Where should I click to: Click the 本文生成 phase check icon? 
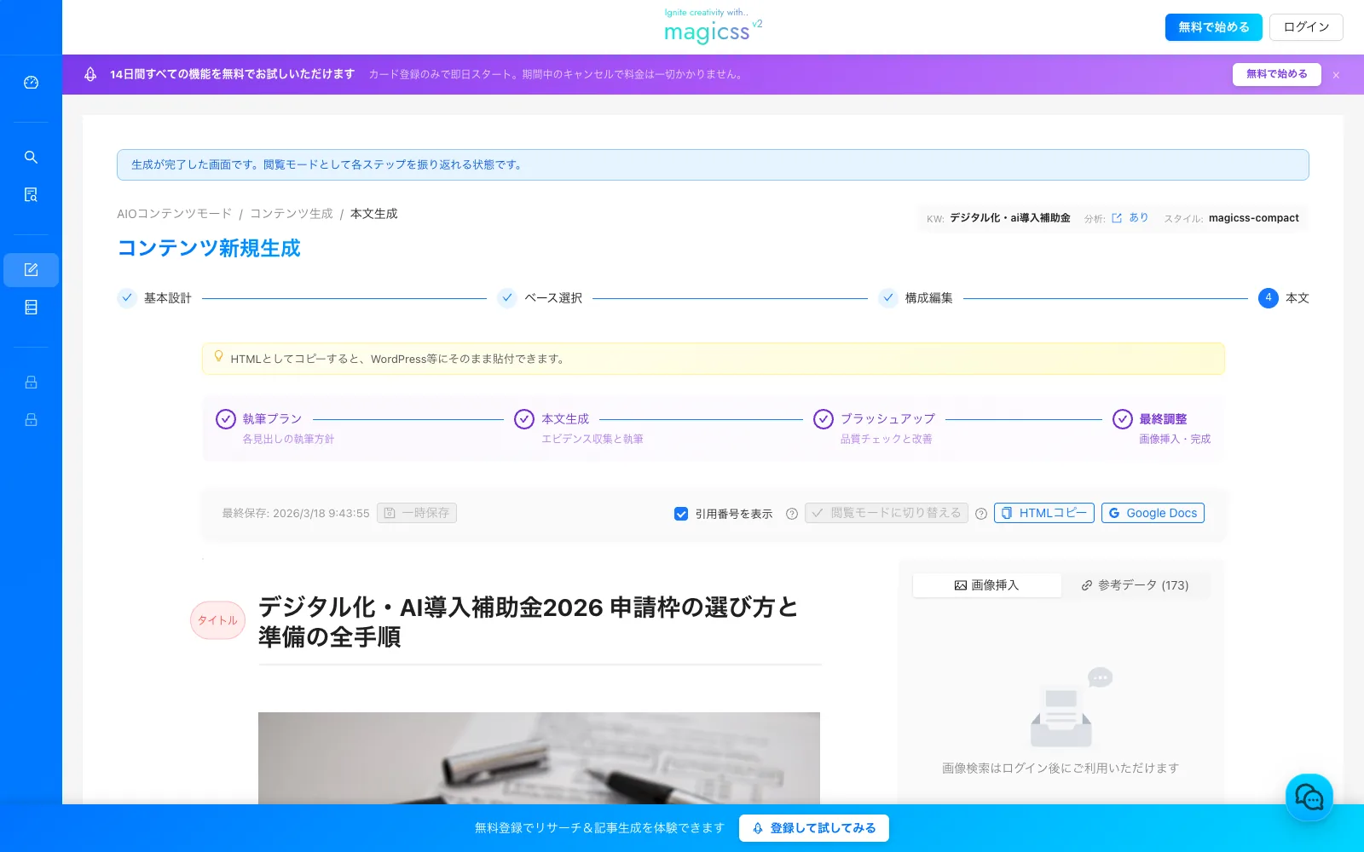[524, 419]
